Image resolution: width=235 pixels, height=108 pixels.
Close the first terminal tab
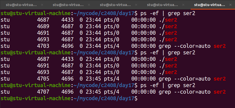point(42,5)
